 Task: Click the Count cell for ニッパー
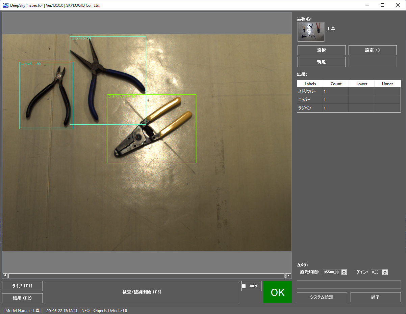[x=336, y=100]
